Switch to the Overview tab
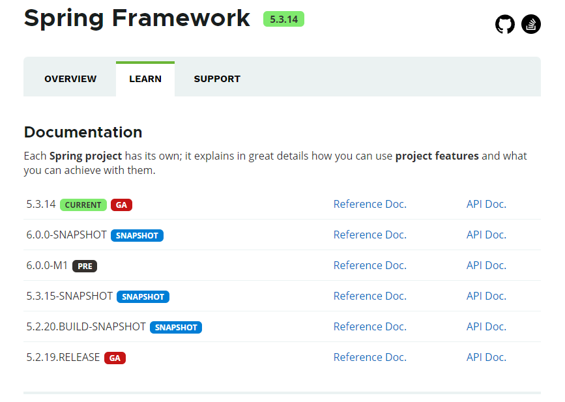 pos(70,79)
